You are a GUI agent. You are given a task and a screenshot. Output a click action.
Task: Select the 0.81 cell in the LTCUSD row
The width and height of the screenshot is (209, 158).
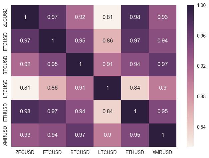[x=25, y=88]
